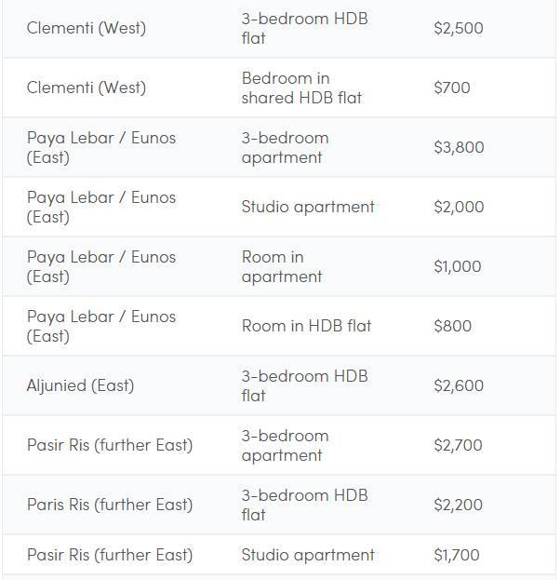Select the $1,000 room price
The height and width of the screenshot is (580, 560).
point(457,266)
